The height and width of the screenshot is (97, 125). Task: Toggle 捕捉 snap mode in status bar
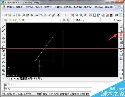coord(39,94)
